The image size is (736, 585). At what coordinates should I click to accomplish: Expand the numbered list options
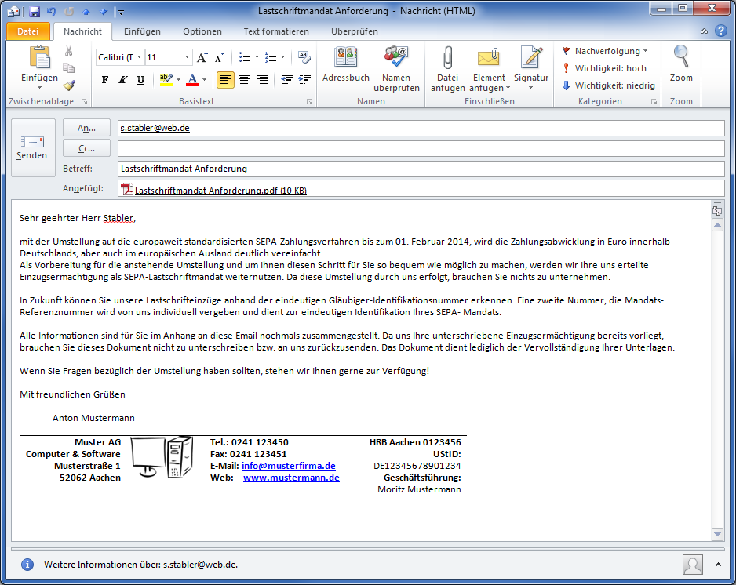(282, 57)
